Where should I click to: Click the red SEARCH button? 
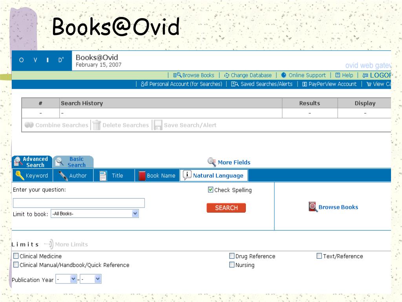[226, 208]
